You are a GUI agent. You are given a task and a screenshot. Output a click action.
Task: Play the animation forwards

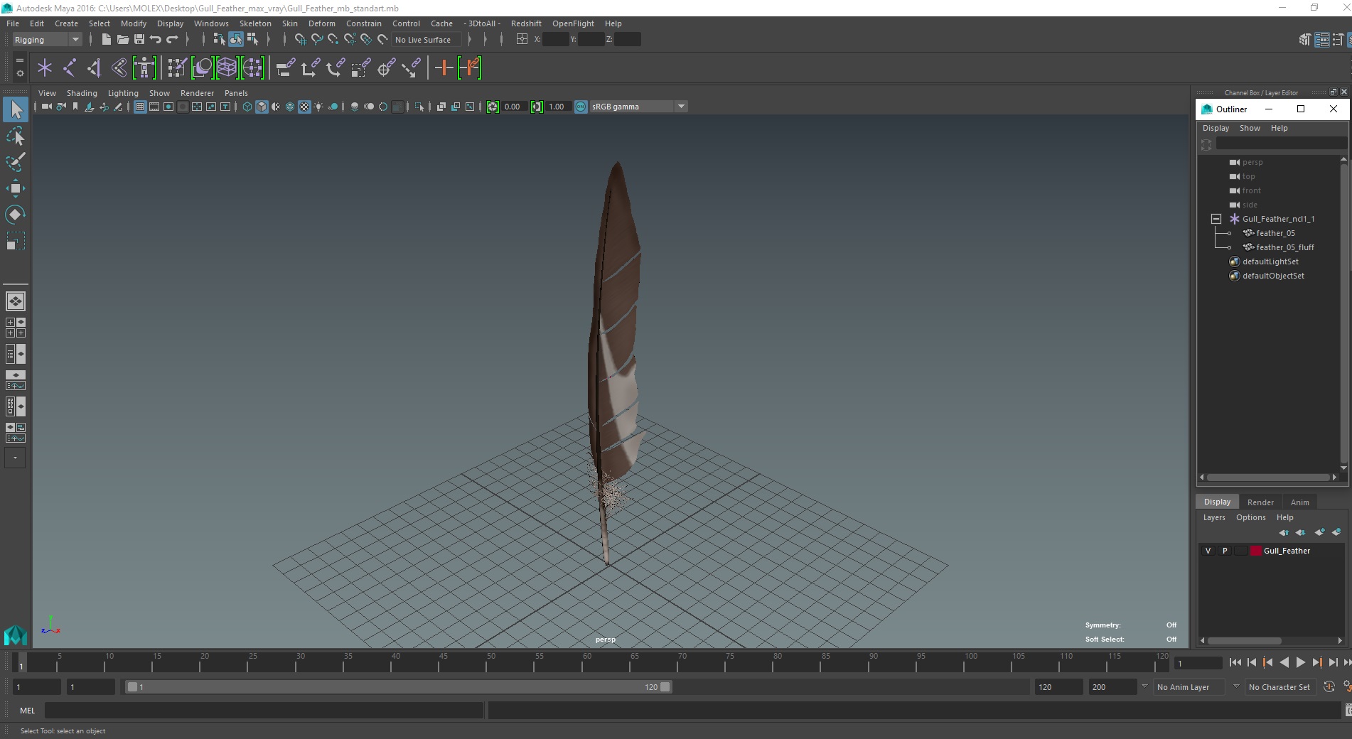click(1300, 662)
